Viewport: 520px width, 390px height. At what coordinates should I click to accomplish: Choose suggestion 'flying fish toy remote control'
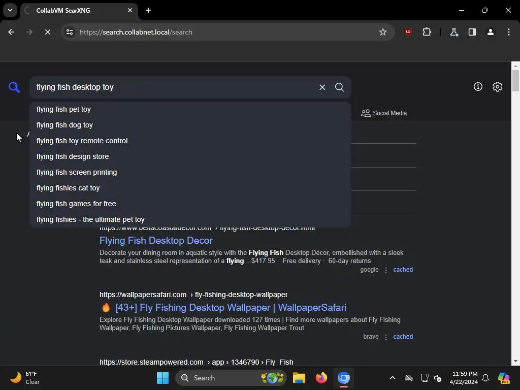[x=190, y=141]
